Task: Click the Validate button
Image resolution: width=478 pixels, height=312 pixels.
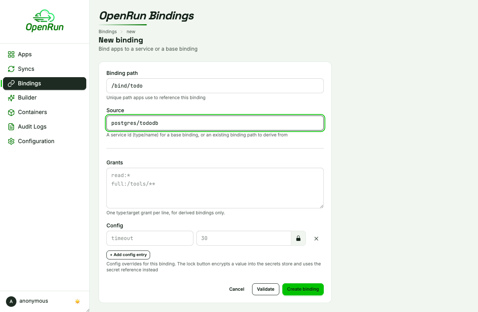Action: 266,289
